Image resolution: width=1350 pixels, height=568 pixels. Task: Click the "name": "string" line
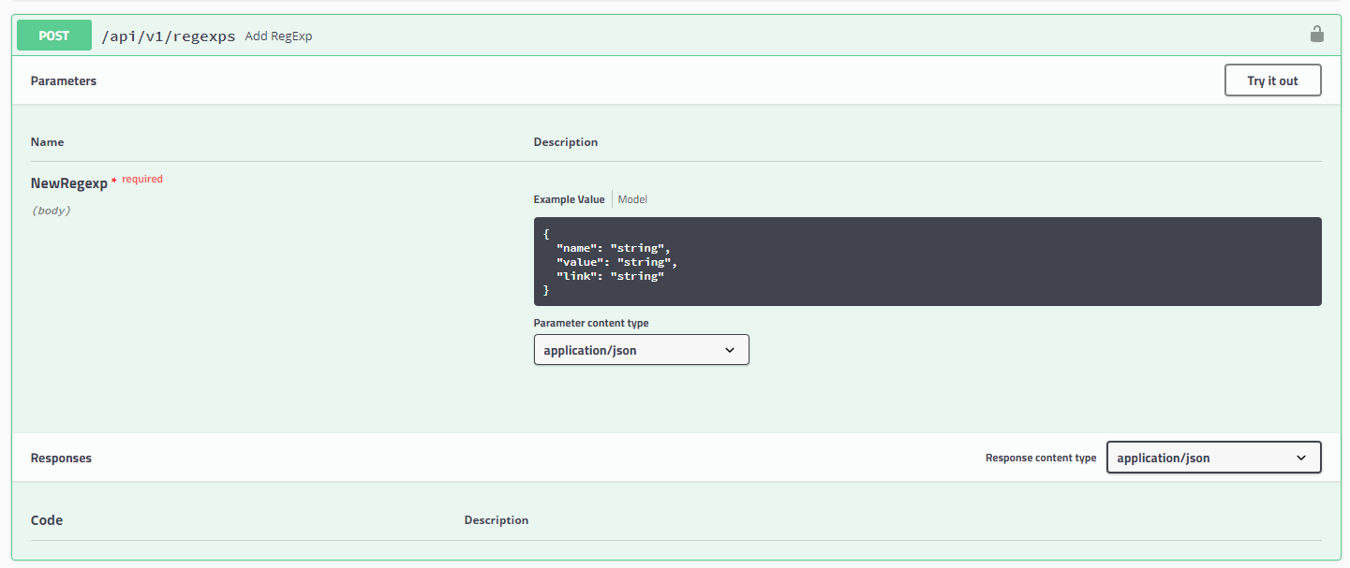[x=614, y=248]
